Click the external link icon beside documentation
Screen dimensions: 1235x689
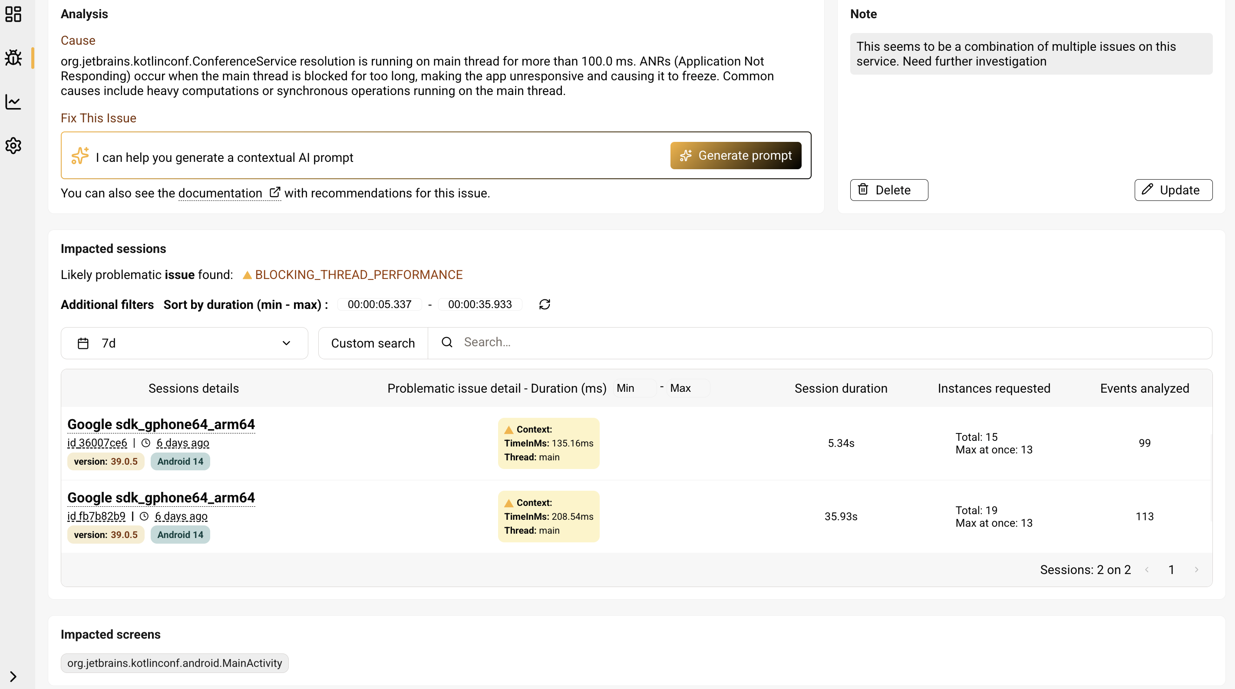275,193
